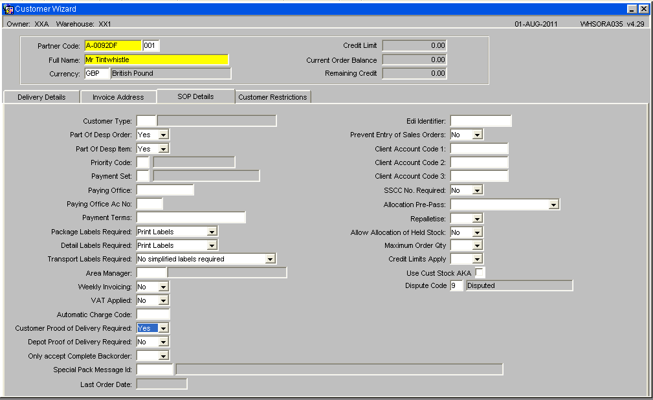Minimize the Customer Wizard window
653x400 pixels.
tap(632, 9)
